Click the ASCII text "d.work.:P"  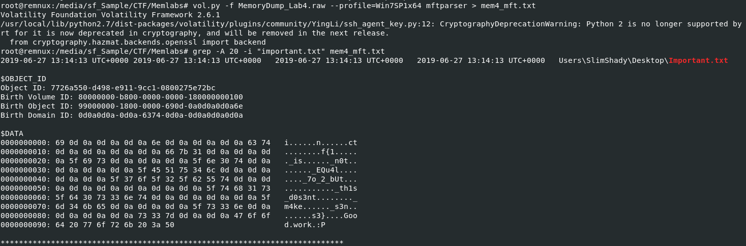(x=305, y=225)
